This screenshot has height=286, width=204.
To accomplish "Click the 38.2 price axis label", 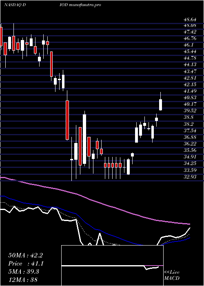I will click(188, 124).
